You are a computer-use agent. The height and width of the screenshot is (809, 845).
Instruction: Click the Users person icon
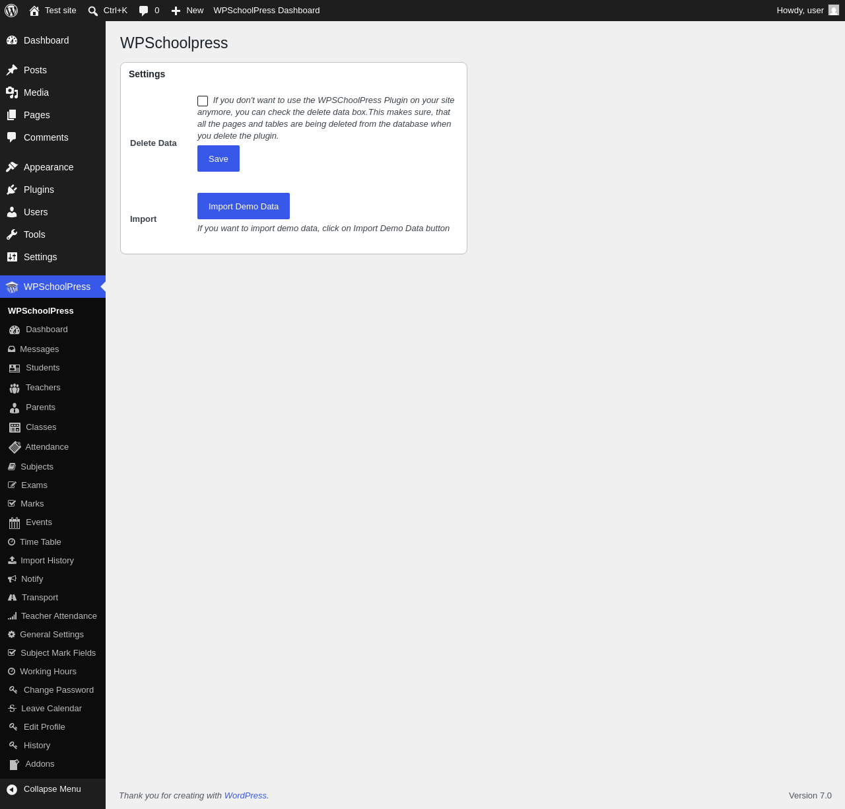coord(12,212)
